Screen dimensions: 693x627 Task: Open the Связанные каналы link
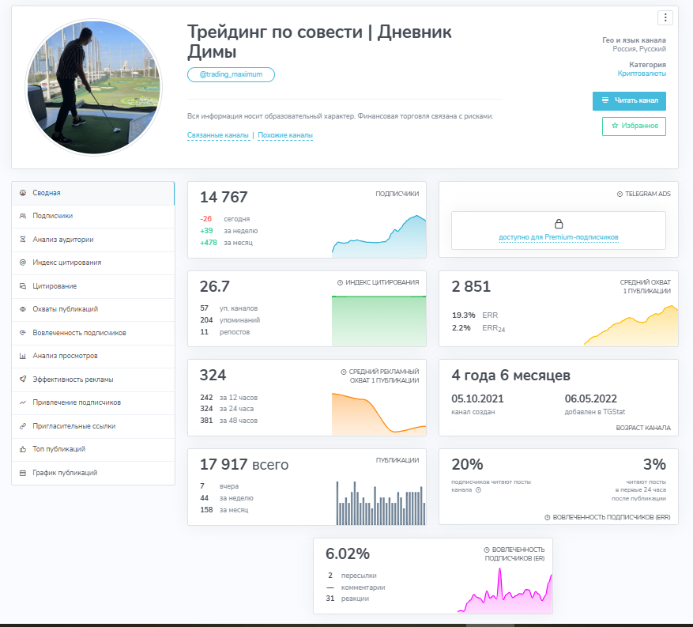pyautogui.click(x=218, y=135)
